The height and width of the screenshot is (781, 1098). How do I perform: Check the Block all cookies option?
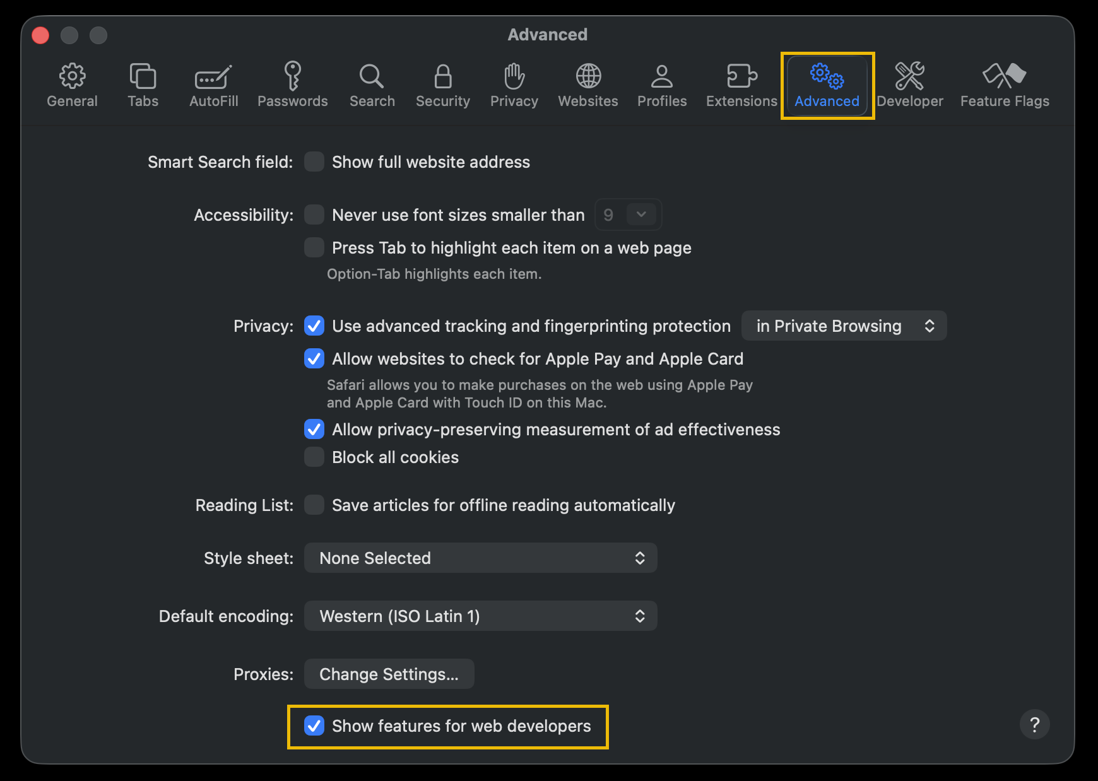(314, 457)
